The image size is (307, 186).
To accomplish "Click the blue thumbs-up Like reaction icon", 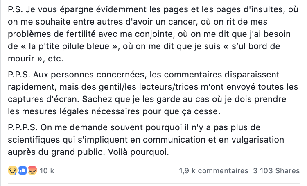I will [x=23, y=170].
